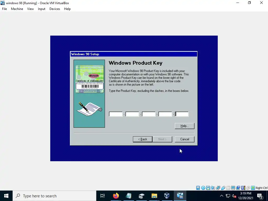Click the optical drive status icon
This screenshot has height=201, width=268.
click(x=203, y=188)
